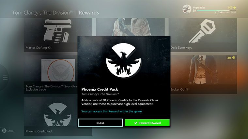Click 'You can access this Reward' link text
Image resolution: width=248 pixels, height=139 pixels.
(112, 111)
